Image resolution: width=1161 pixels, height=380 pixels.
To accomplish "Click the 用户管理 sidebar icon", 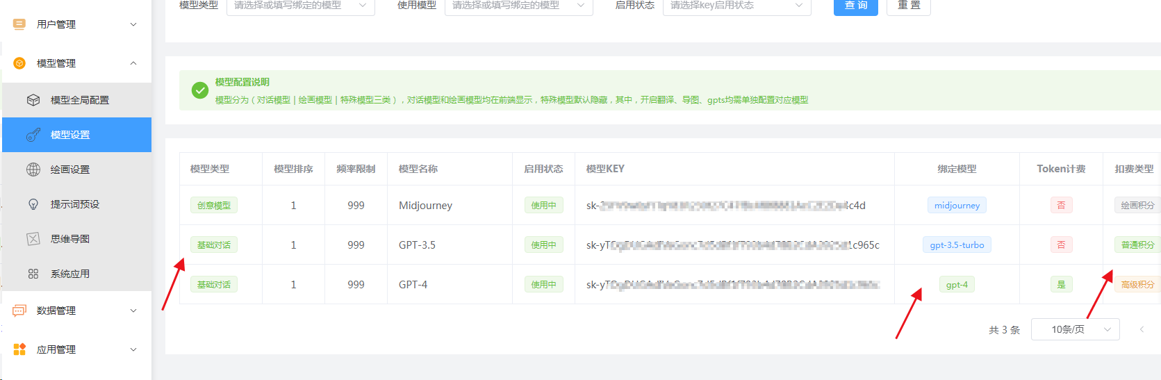I will [x=19, y=24].
